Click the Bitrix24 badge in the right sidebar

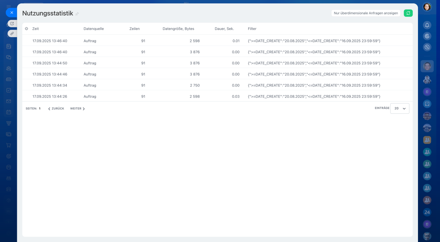(x=427, y=212)
